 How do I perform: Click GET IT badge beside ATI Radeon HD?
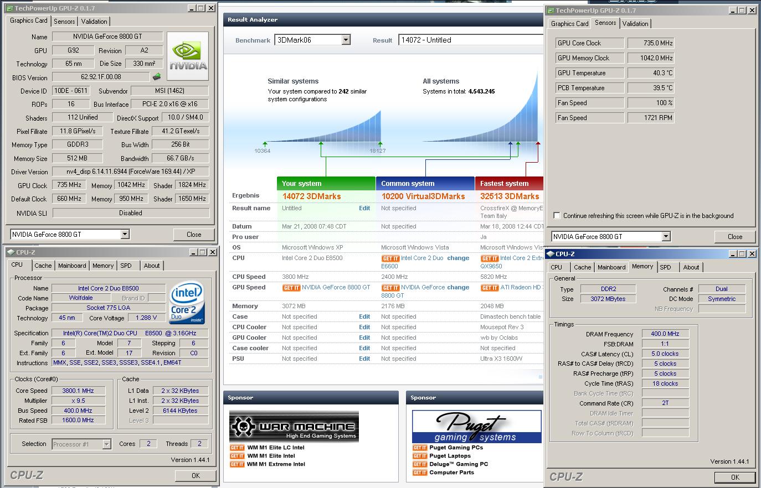[489, 288]
